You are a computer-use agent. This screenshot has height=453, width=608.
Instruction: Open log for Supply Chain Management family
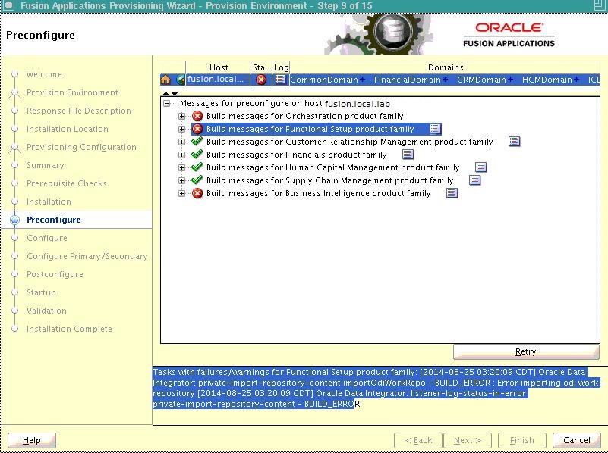click(474, 180)
